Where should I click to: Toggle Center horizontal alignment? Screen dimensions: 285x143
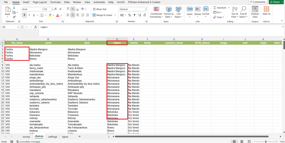73,15
